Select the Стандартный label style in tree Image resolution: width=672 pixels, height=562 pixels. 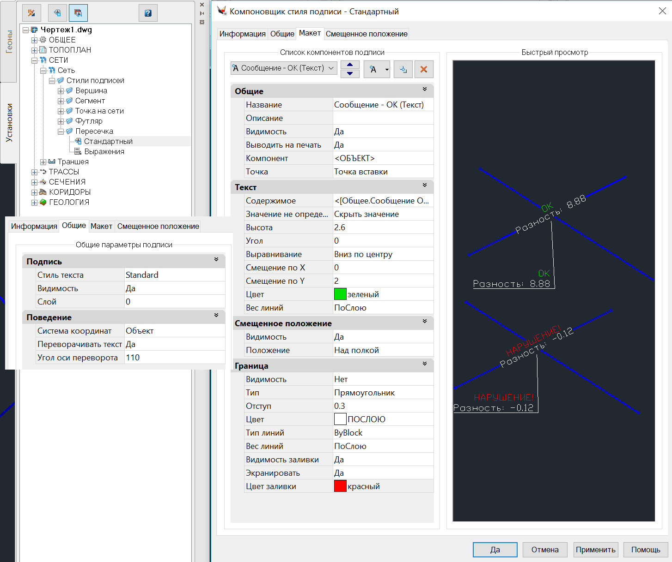tap(108, 141)
